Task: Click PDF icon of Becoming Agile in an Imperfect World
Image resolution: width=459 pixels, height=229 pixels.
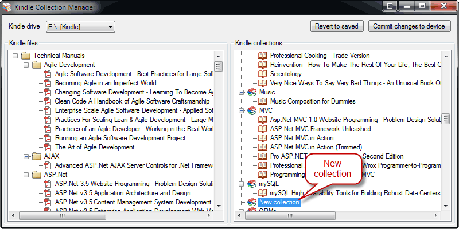Action: tap(48, 83)
